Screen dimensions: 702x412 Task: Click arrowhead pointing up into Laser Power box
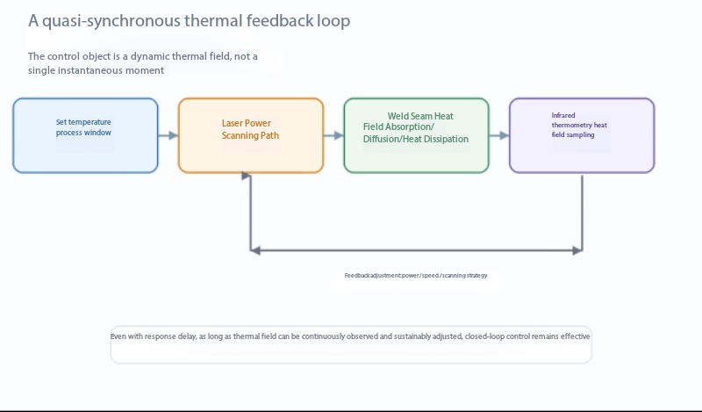click(246, 176)
